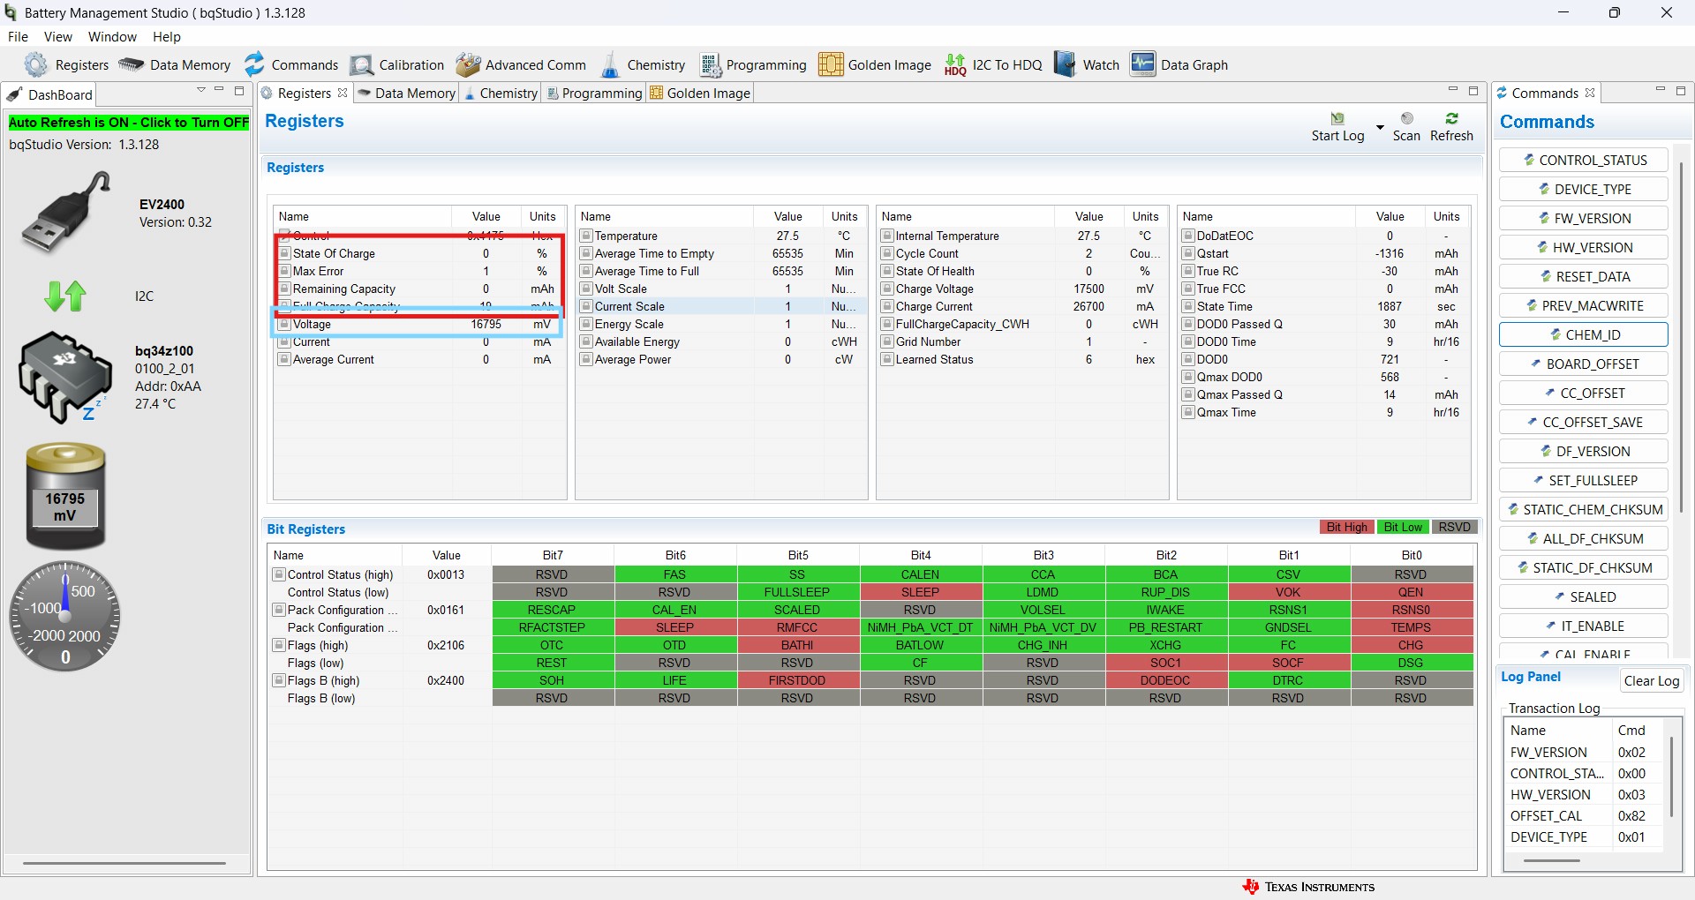Open the Watch toolbar icon

point(1066,64)
